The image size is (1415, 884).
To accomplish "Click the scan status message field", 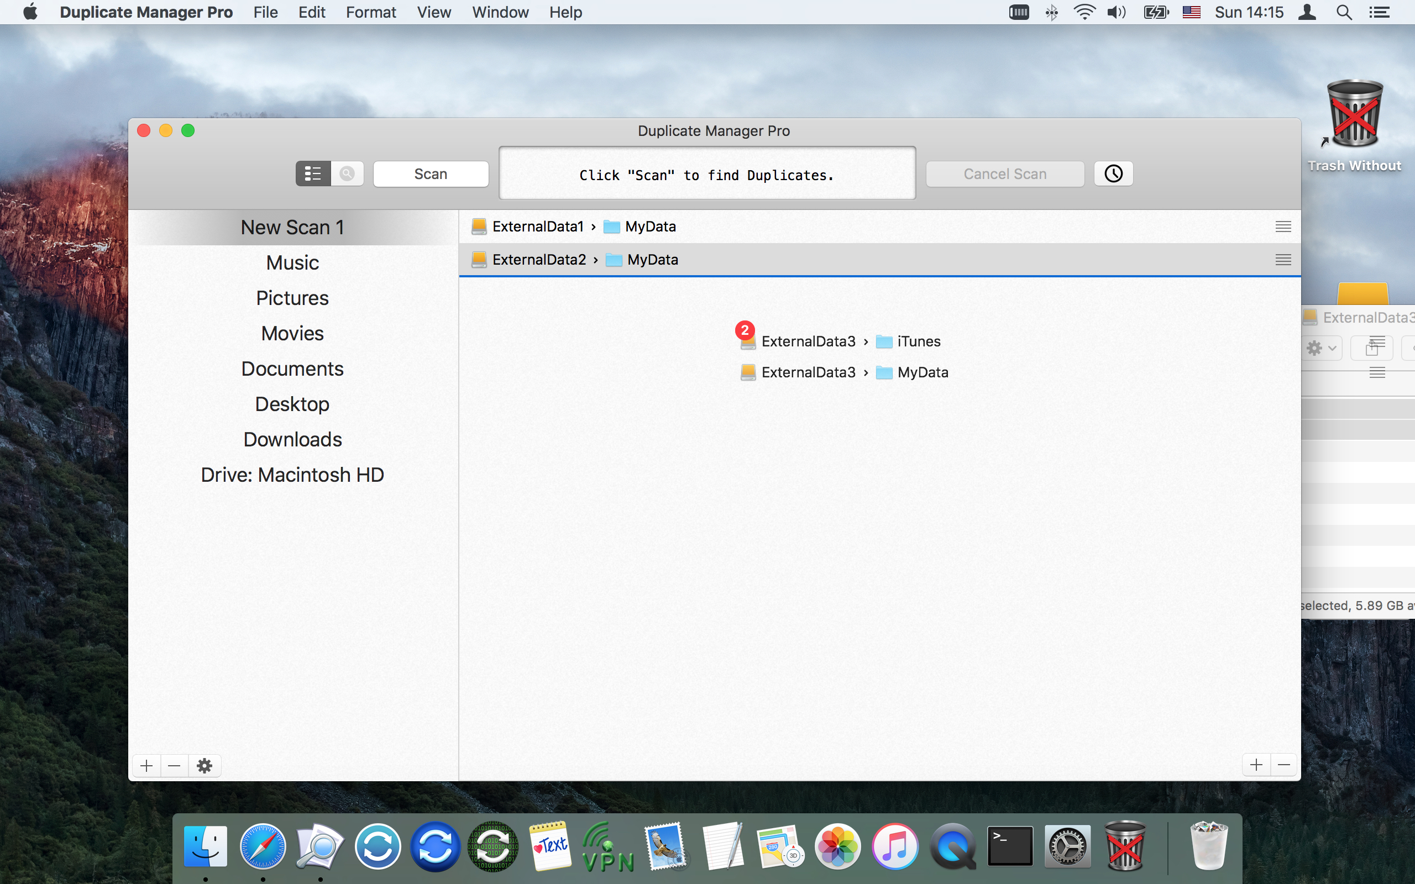I will coord(707,173).
